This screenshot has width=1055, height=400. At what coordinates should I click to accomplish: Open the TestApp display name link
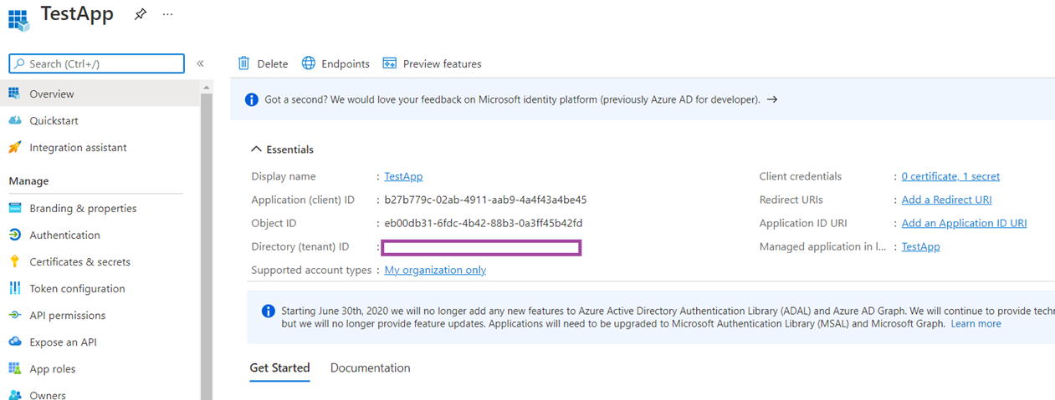[403, 176]
